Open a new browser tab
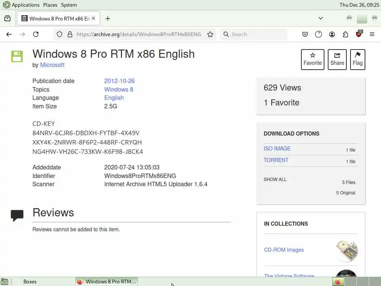381x286 pixels. 108,19
